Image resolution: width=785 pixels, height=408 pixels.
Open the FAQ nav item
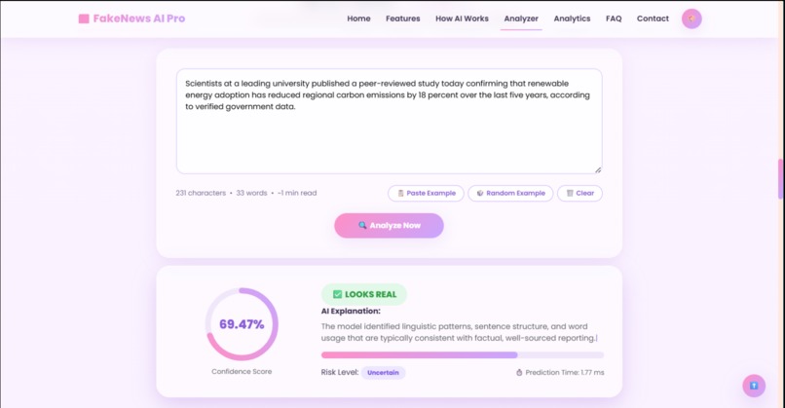coord(614,19)
